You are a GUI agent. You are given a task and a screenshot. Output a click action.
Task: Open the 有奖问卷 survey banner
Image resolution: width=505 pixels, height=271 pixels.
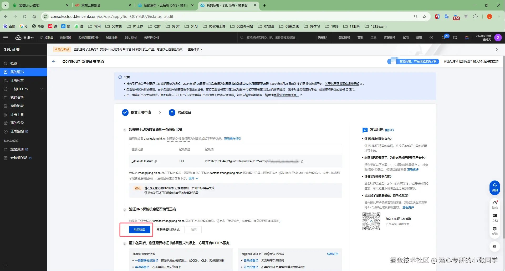413,61
